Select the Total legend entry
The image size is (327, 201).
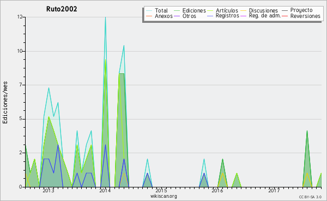tap(161, 10)
